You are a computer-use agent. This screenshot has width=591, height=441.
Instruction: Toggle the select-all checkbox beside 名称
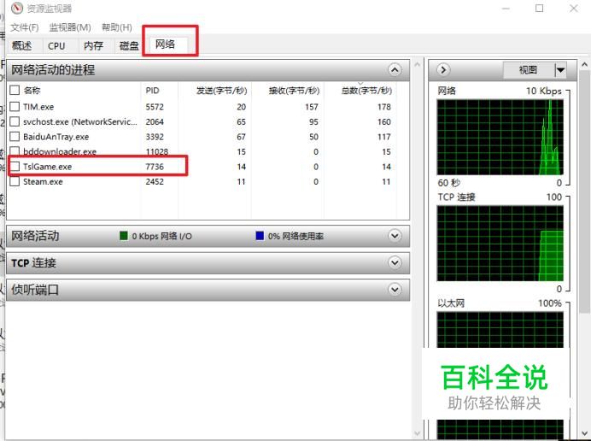15,90
